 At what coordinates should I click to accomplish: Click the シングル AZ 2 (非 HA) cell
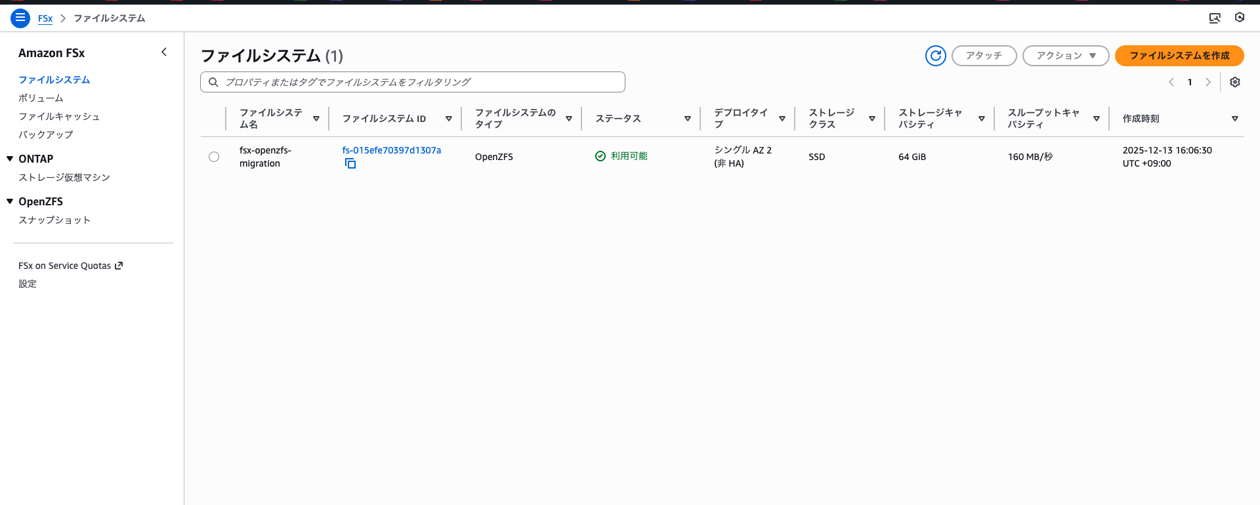tap(743, 157)
